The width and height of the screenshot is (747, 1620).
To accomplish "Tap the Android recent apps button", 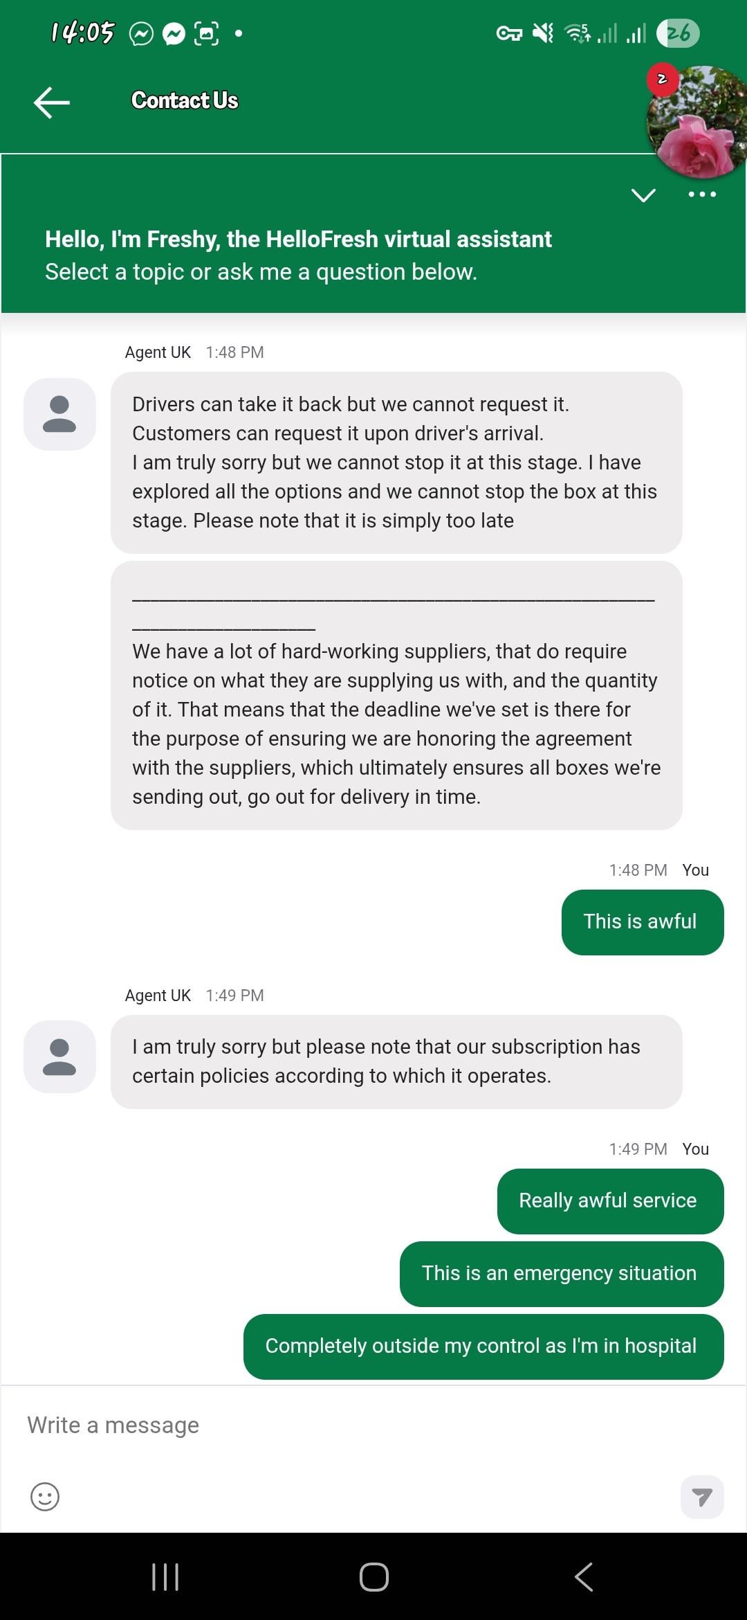I will tap(165, 1577).
